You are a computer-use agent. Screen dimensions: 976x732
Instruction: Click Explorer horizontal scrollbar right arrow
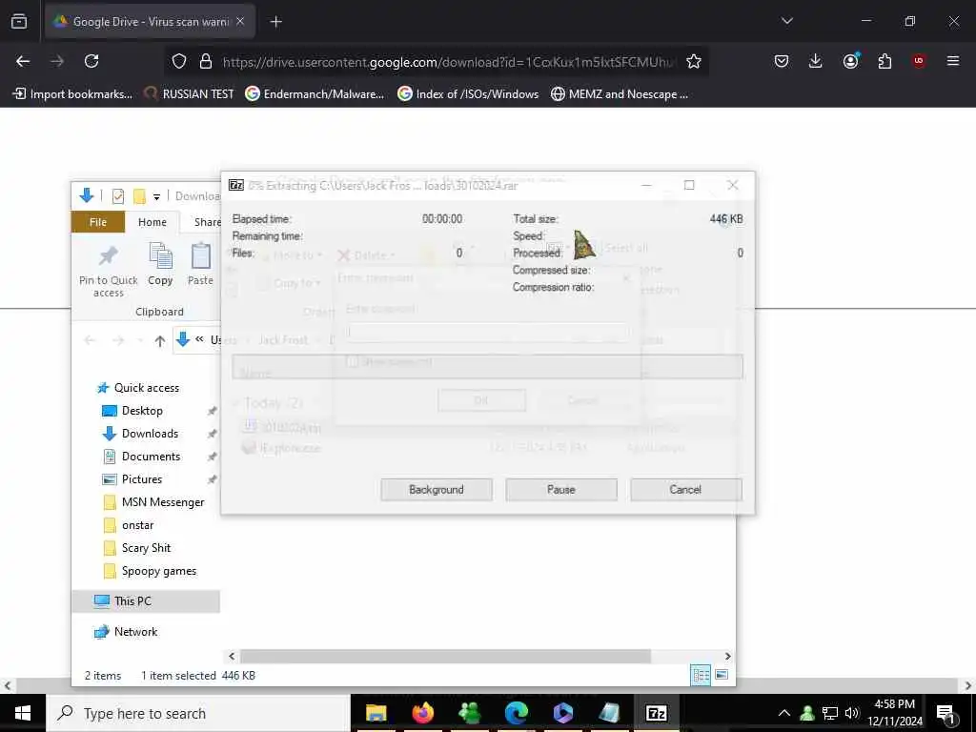[x=727, y=656]
